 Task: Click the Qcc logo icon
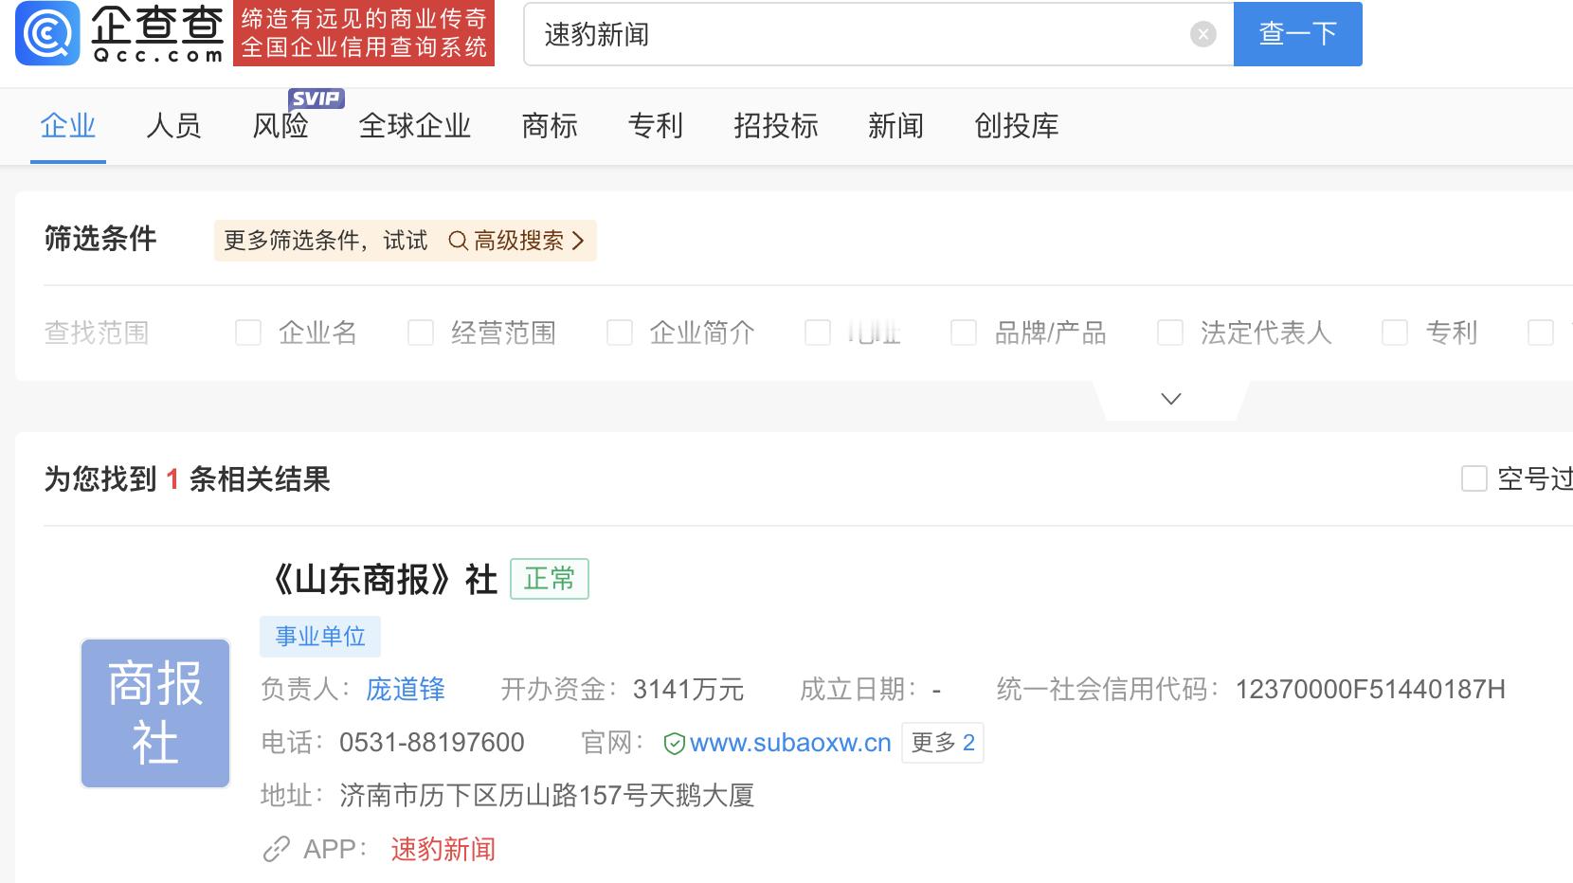pos(47,34)
